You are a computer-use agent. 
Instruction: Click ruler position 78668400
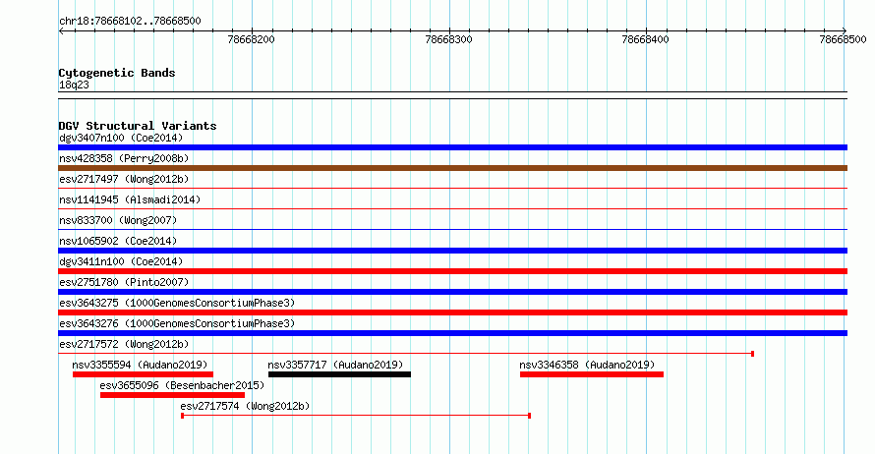pyautogui.click(x=646, y=39)
